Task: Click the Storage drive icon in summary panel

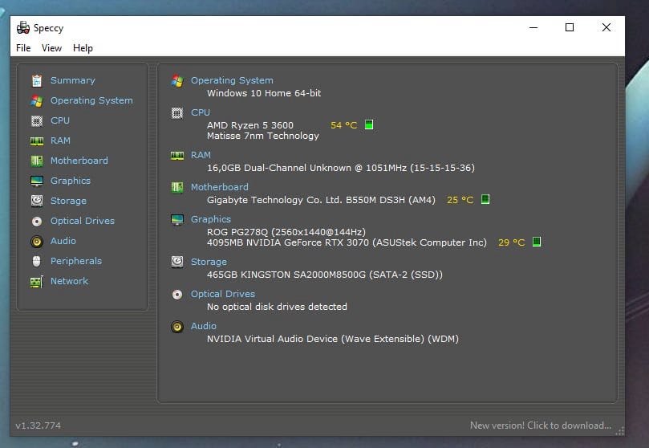Action: pos(177,262)
